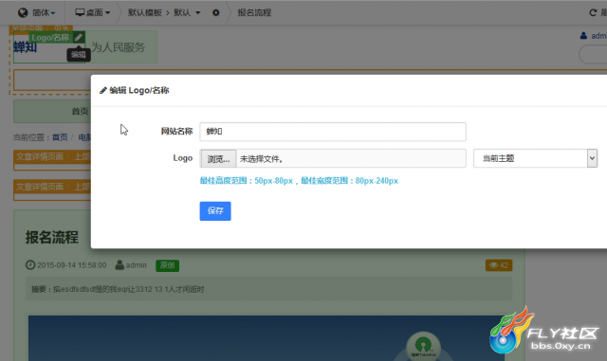Screen dimensions: 607x361
Task: Click the refresh icon at top right
Action: 593,12
